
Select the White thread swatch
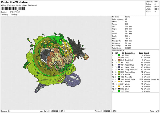pyautogui.click(x=119, y=84)
